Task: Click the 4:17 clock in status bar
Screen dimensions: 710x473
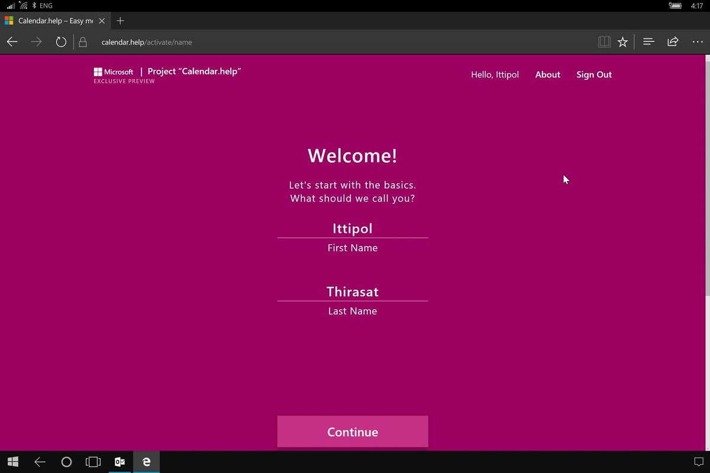Action: (x=696, y=5)
